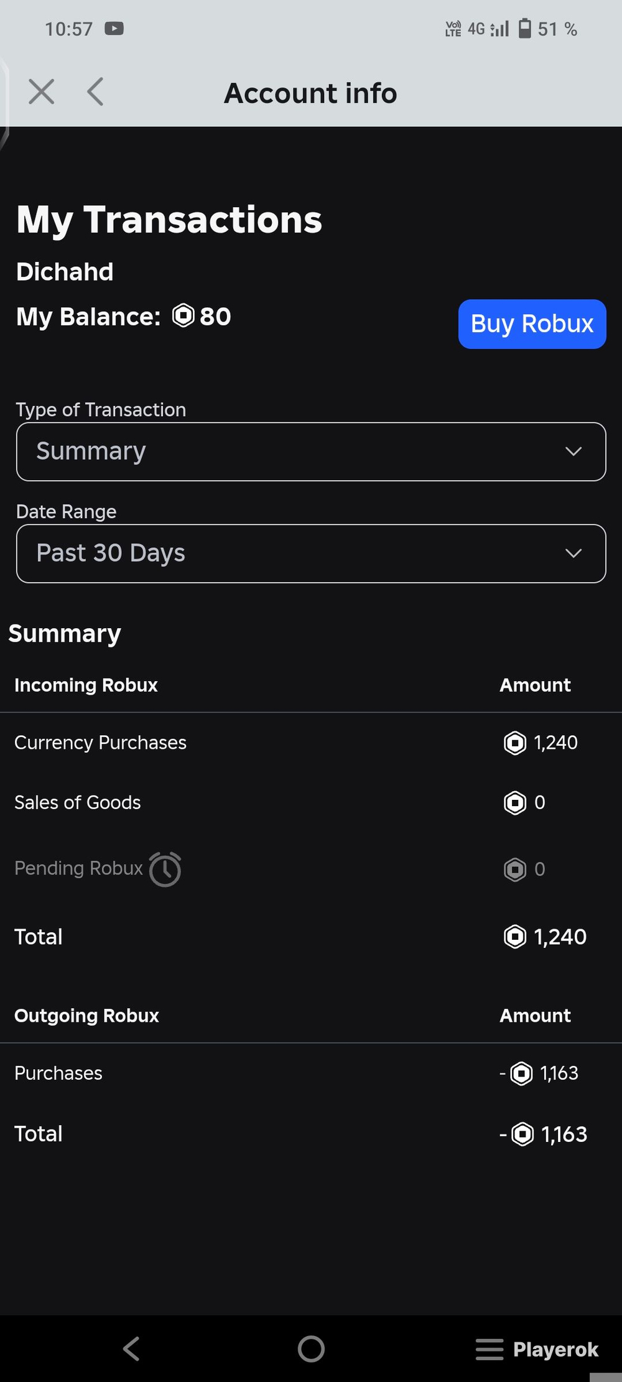Expand the Past 30 Days chevron

(573, 554)
